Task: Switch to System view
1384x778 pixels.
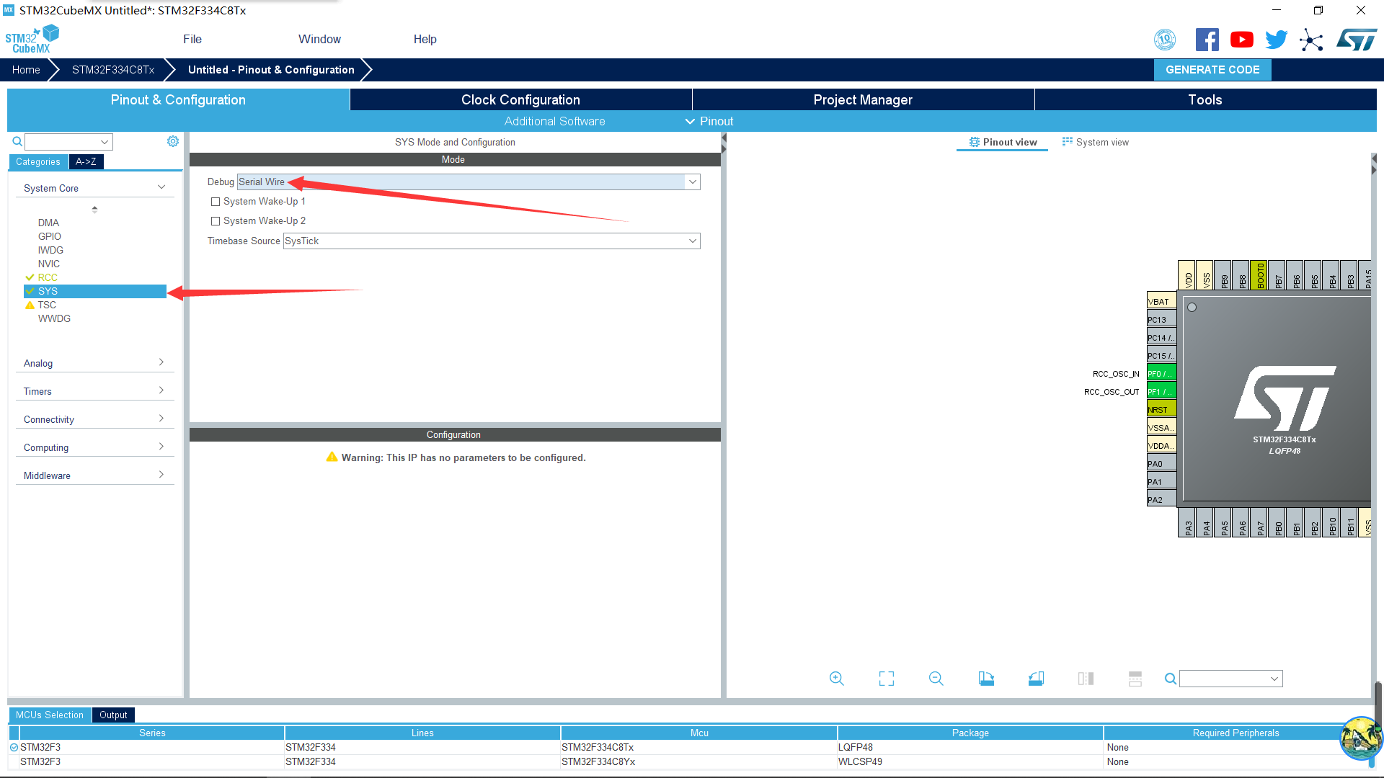Action: pyautogui.click(x=1096, y=142)
